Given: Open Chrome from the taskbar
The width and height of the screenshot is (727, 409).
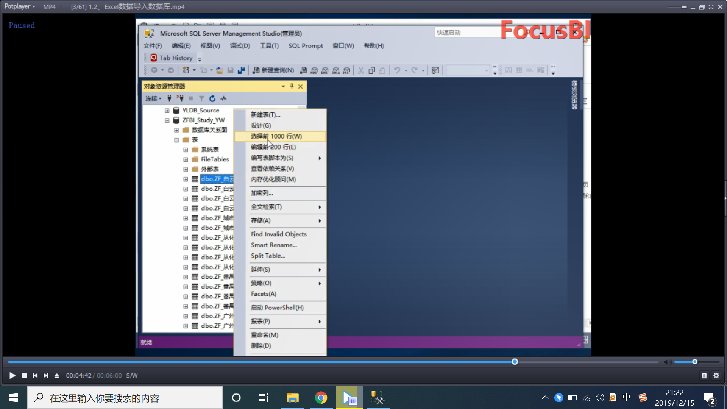Looking at the screenshot, I should point(321,398).
